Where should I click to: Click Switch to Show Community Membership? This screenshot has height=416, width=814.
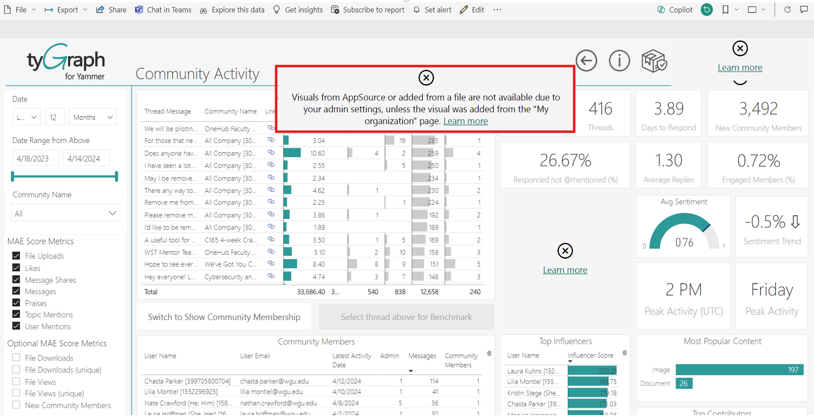(x=224, y=317)
